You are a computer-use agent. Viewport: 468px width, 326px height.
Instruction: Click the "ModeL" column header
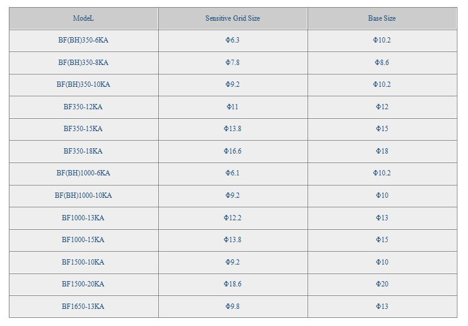pos(83,18)
